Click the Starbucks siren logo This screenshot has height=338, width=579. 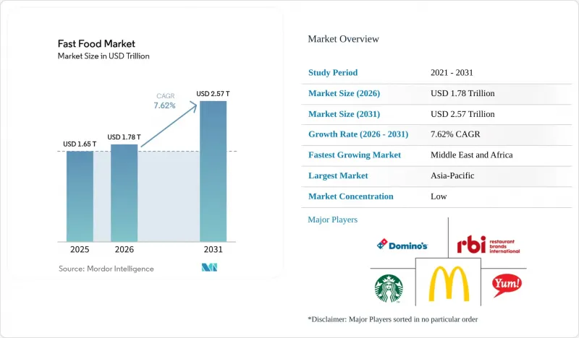click(x=389, y=288)
